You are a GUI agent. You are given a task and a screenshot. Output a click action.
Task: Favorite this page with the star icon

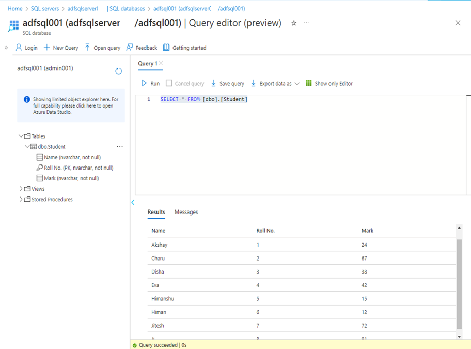pos(294,23)
